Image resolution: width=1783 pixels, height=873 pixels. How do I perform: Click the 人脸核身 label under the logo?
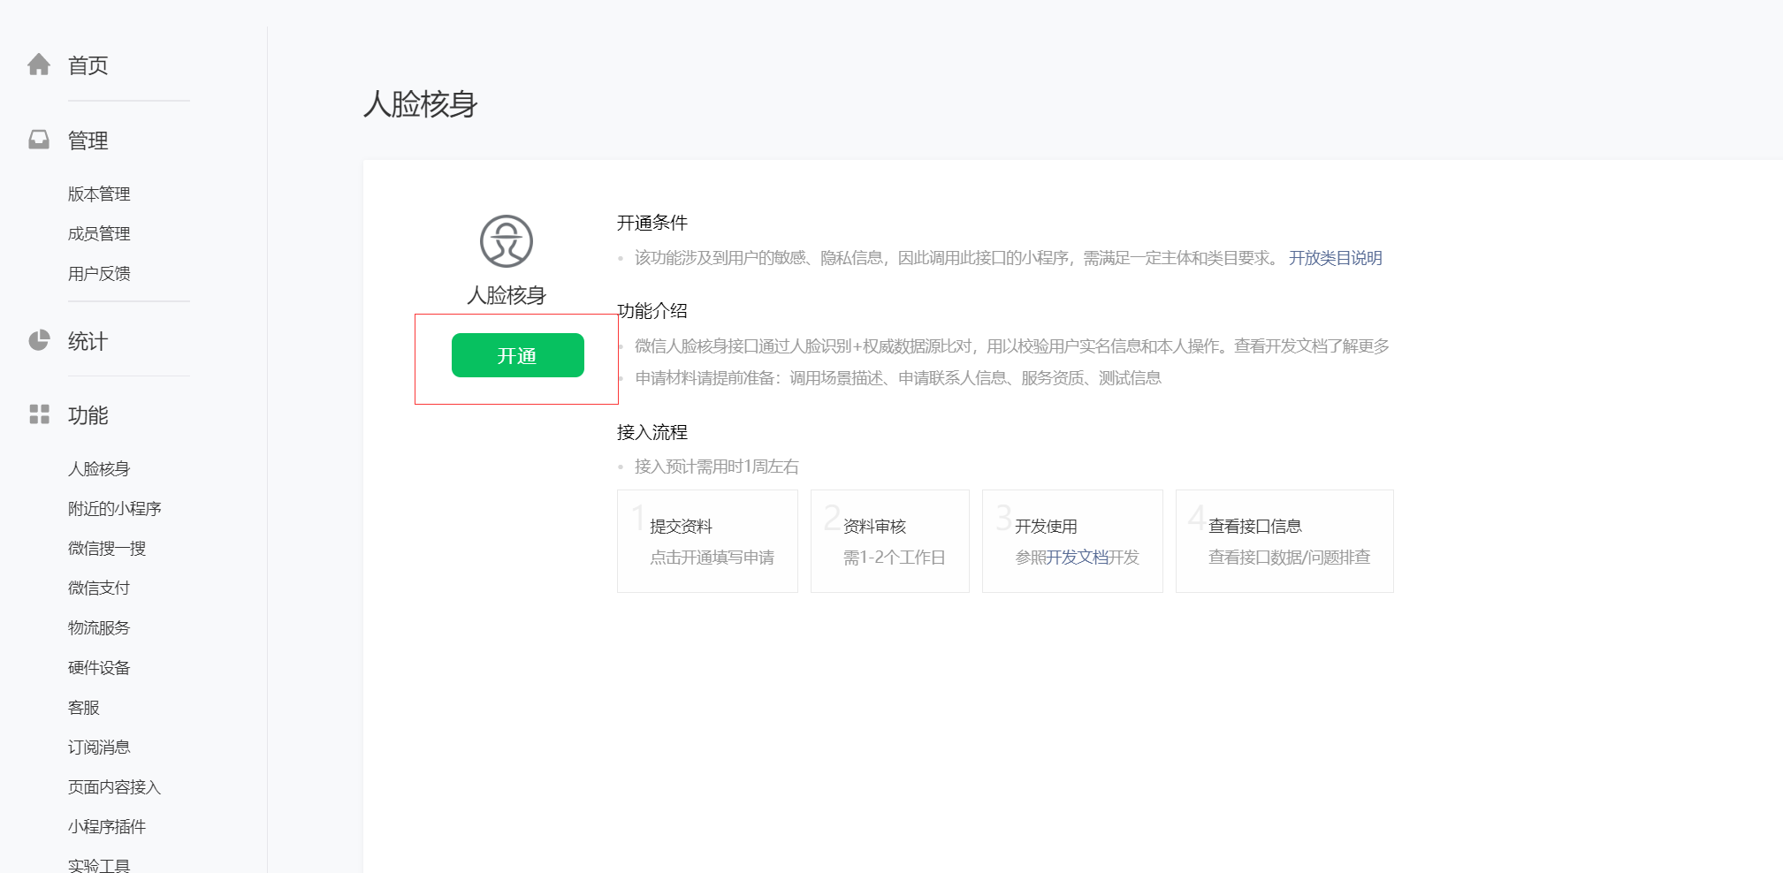pos(507,295)
